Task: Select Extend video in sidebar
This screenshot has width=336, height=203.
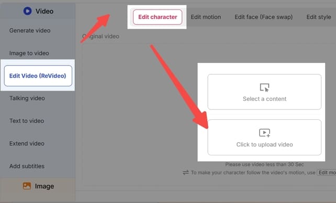Action: click(x=27, y=143)
